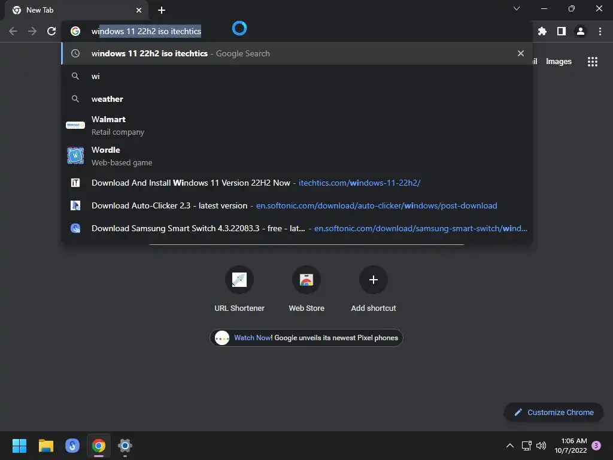
Task: Choose the Walmart Retail company suggestion
Action: coord(297,125)
